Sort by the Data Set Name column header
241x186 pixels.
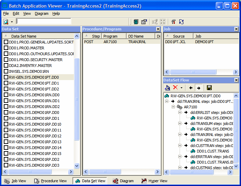23,36
